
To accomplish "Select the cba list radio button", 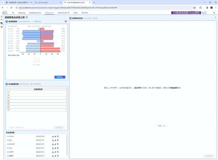I will [x=8, y=148].
